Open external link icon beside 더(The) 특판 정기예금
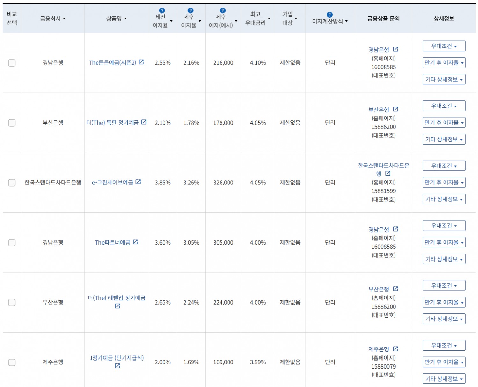This screenshot has width=478, height=387. click(x=144, y=122)
